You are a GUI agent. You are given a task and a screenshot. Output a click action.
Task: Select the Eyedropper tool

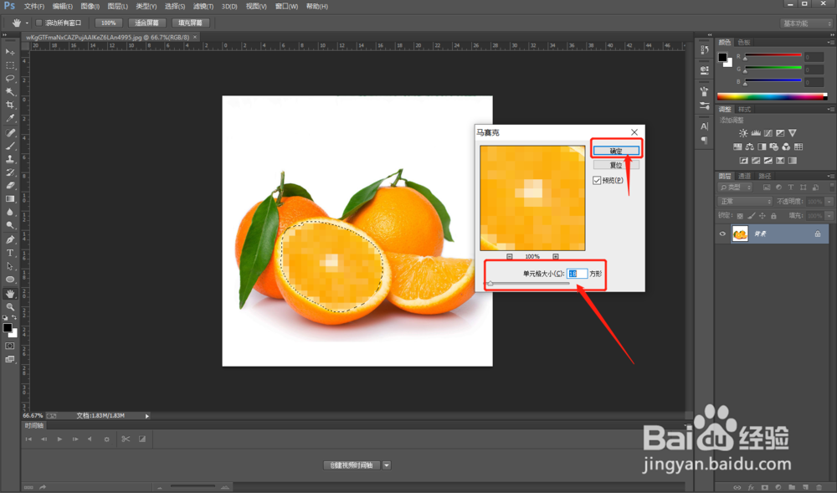pos(9,119)
